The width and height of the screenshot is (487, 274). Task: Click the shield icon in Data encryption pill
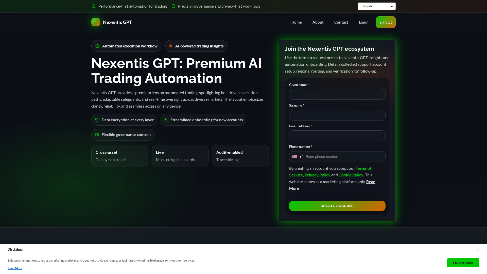[x=97, y=120]
